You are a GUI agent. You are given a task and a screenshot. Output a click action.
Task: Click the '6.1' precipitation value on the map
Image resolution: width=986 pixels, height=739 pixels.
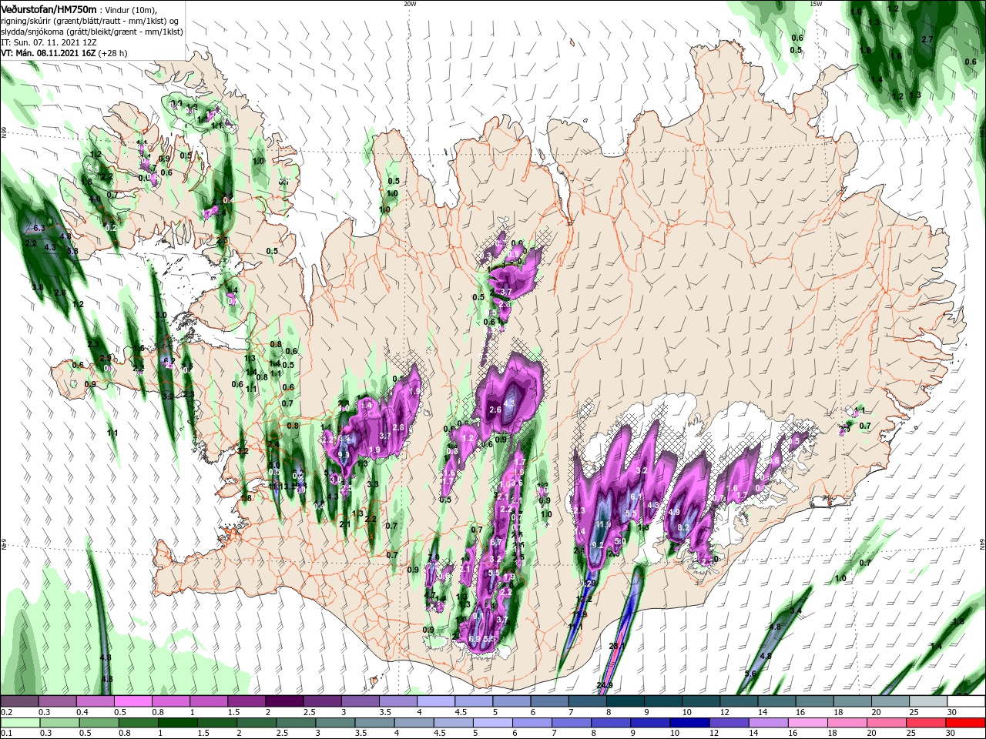tap(636, 497)
